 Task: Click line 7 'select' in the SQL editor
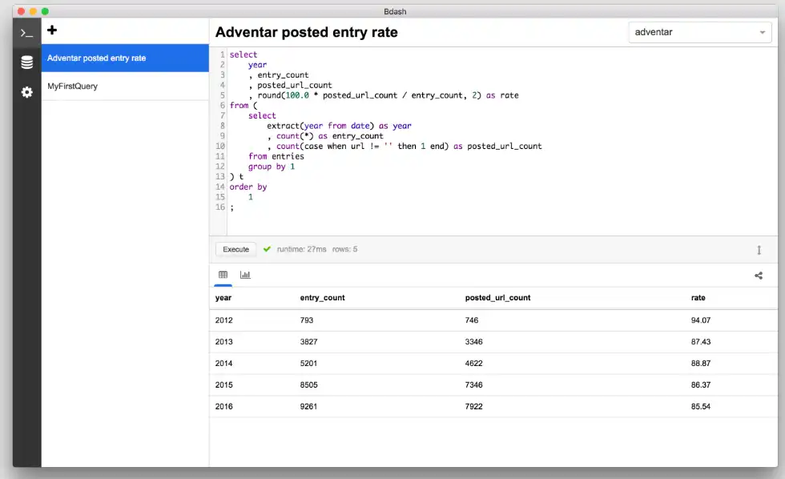tap(262, 115)
